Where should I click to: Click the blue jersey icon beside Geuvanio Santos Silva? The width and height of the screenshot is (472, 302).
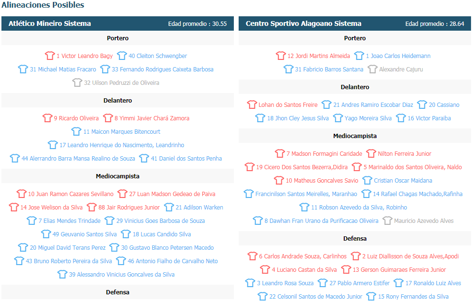pyautogui.click(x=46, y=234)
